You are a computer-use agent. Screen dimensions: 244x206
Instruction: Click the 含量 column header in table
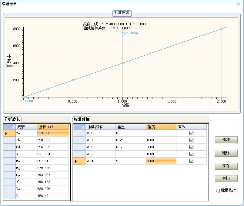point(130,127)
